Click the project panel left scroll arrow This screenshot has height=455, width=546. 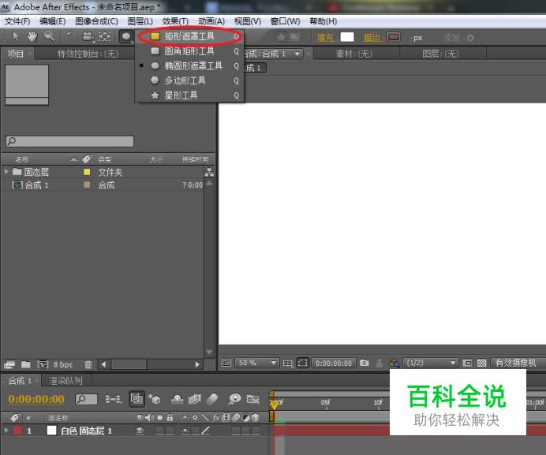coord(104,364)
